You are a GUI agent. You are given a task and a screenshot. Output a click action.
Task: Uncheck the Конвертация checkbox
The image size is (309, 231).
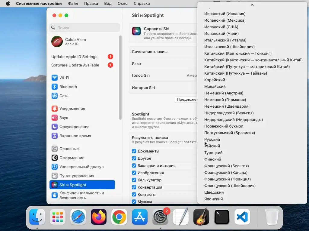pyautogui.click(x=134, y=187)
